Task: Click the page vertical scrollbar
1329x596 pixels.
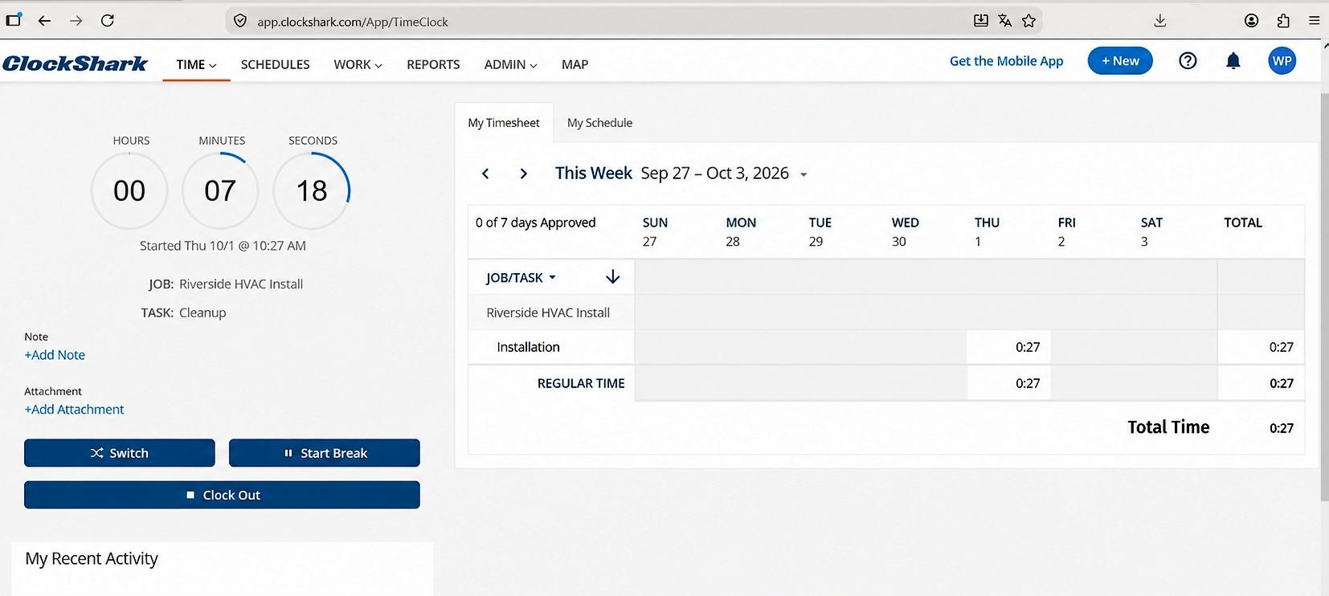Action: point(1324,297)
